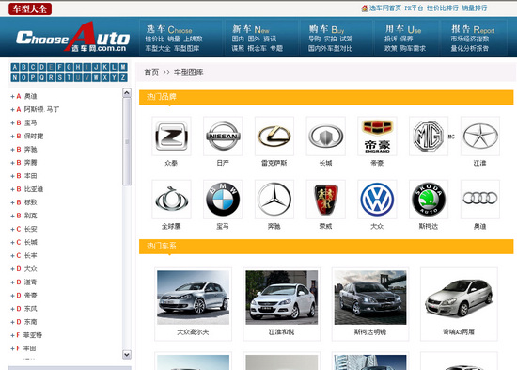The width and height of the screenshot is (517, 370).
Task: Go to 车型图库 in the navigation bar
Action: (187, 48)
